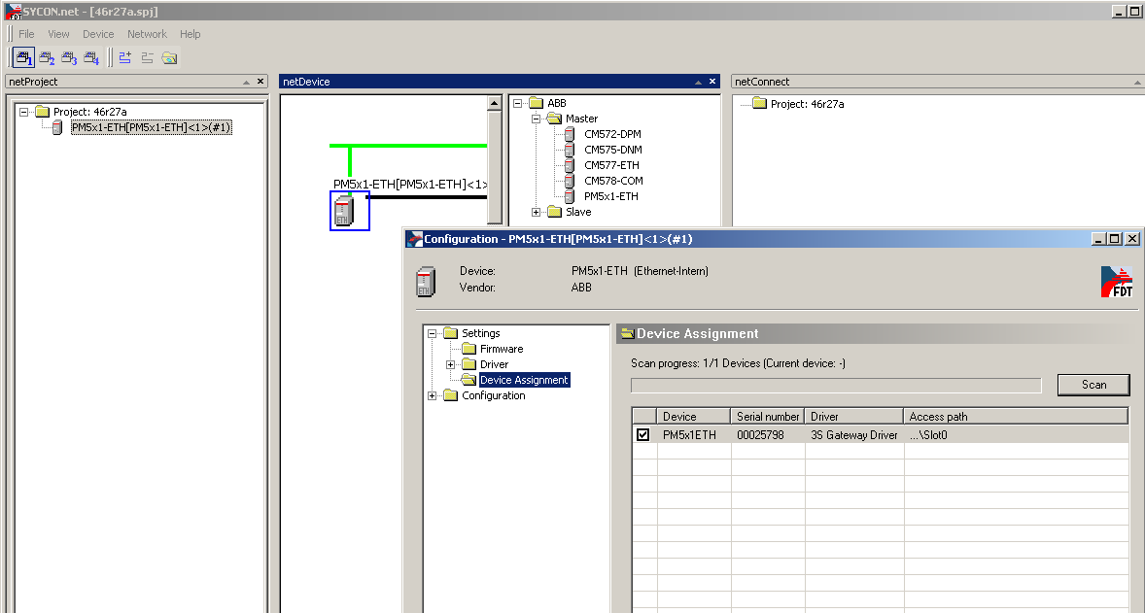Open the Device menu

(x=98, y=34)
